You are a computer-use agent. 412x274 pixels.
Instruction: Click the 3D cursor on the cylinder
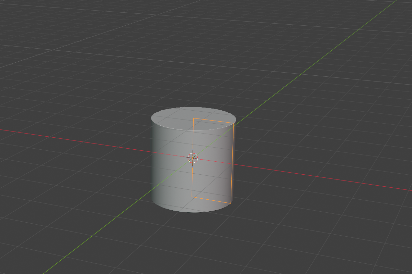[193, 158]
